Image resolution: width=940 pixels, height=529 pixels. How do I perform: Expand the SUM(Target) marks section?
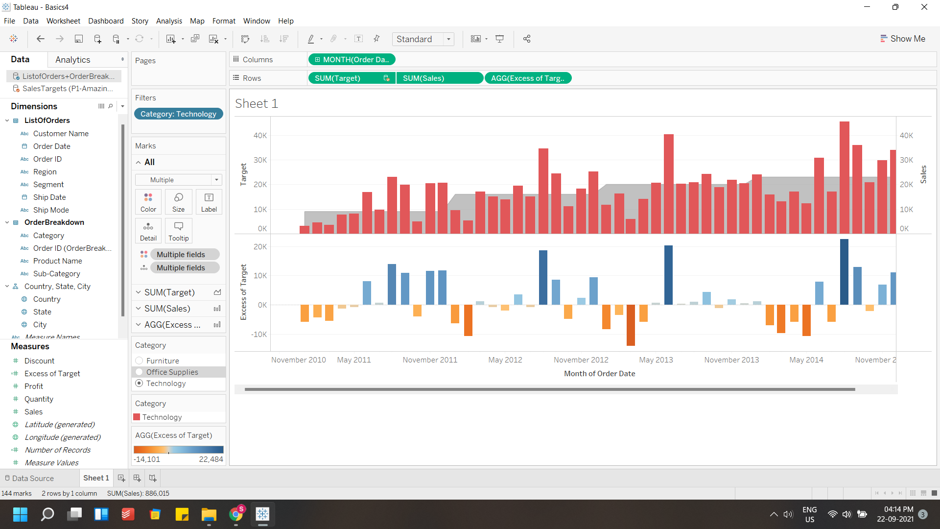(139, 292)
